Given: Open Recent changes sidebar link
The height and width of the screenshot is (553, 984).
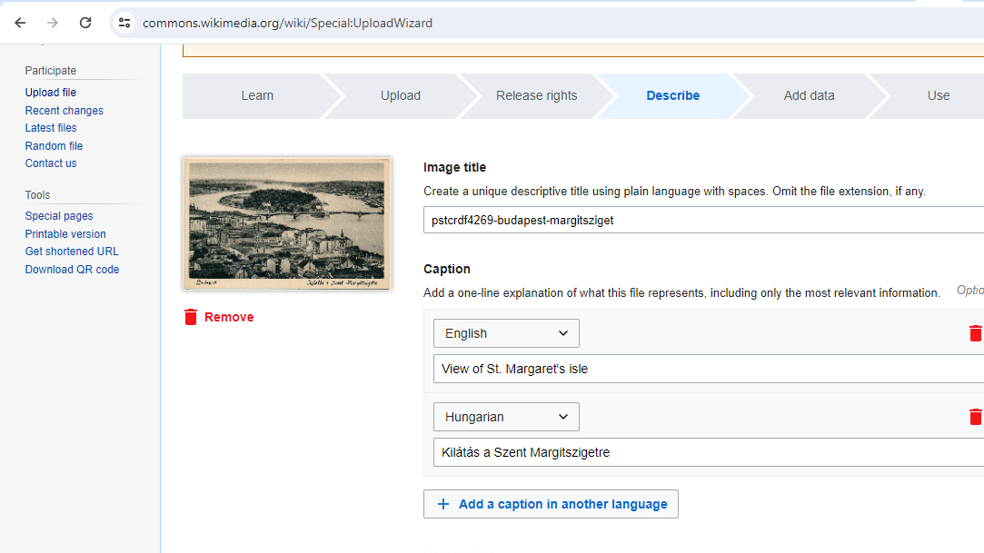Looking at the screenshot, I should 64,111.
